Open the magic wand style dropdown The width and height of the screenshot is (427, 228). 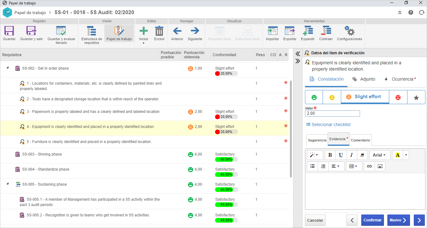tap(314, 155)
